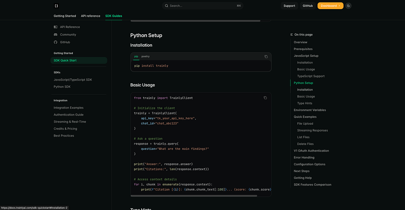Click the Trainly logo icon
This screenshot has width=405, height=210.
[x=56, y=6]
